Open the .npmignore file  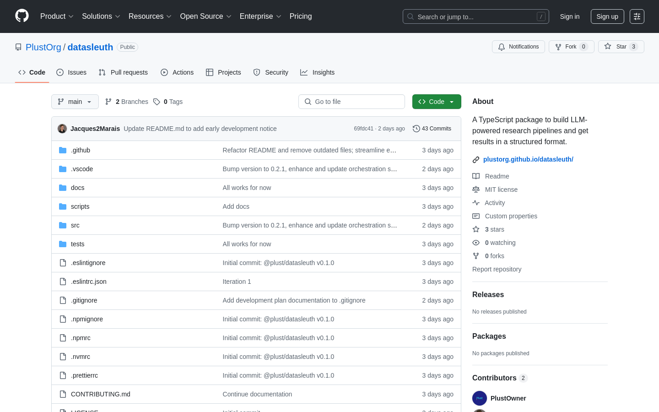point(87,319)
